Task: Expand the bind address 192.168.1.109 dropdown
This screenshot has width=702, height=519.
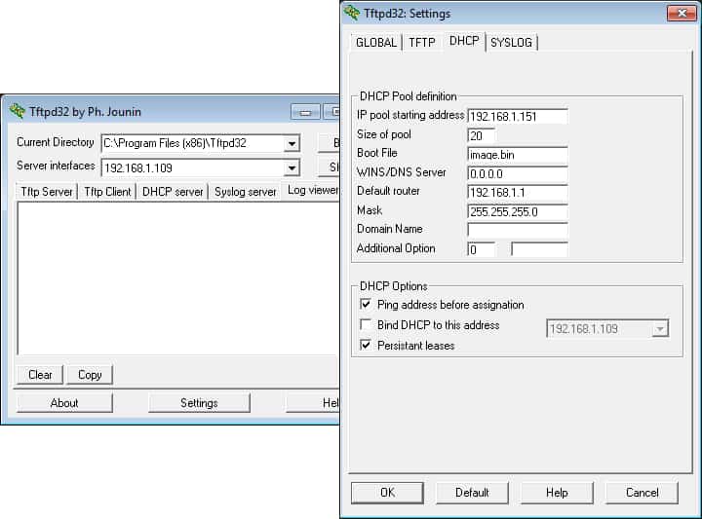Action: click(660, 329)
